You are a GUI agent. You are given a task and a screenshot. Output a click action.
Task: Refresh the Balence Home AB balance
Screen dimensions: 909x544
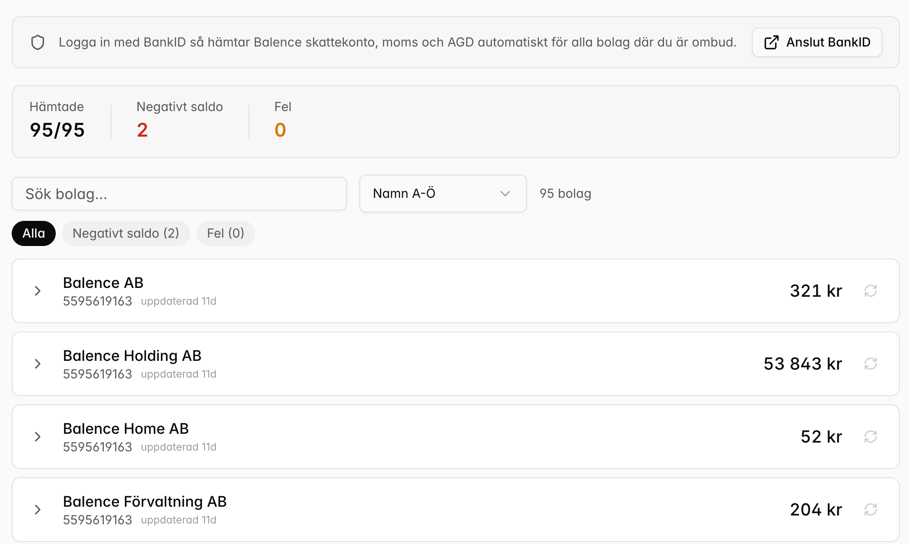(870, 437)
